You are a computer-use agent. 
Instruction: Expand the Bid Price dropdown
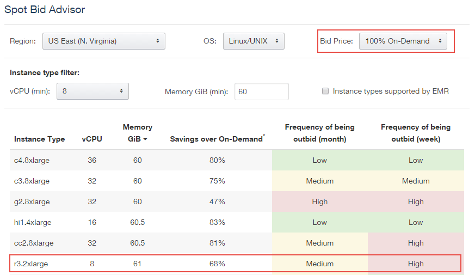pyautogui.click(x=403, y=41)
